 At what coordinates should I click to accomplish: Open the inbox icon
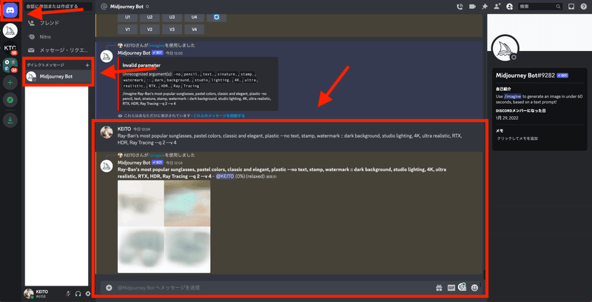click(571, 7)
